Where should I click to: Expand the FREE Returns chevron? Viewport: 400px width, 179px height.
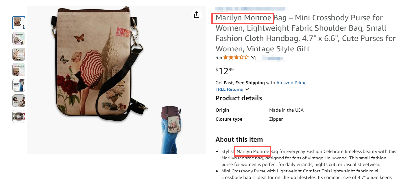pyautogui.click(x=247, y=89)
